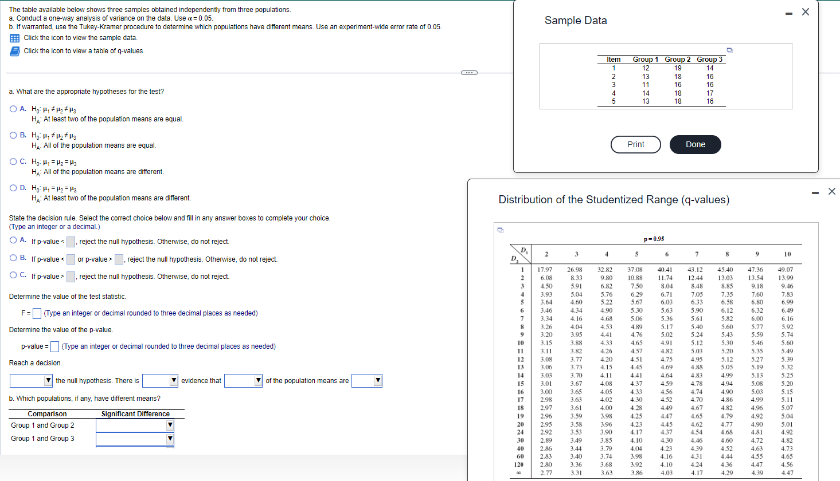Image resolution: width=840 pixels, height=481 pixels.
Task: Click the p-value input box
Action: (x=54, y=346)
